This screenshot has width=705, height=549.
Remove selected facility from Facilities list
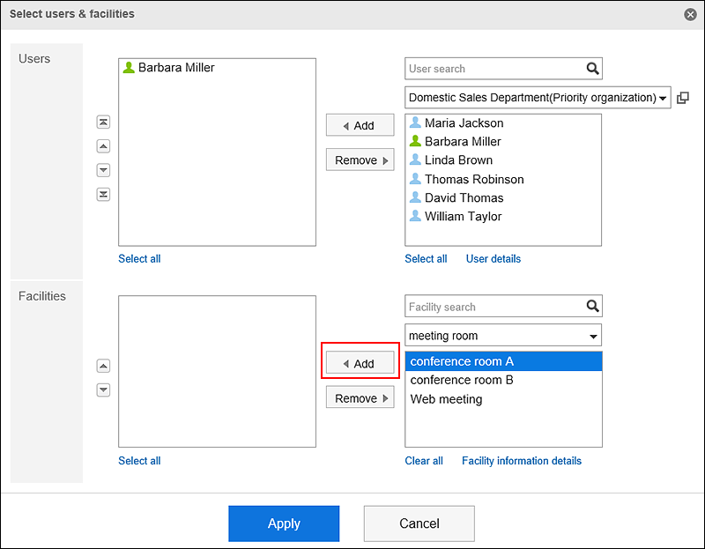point(360,398)
